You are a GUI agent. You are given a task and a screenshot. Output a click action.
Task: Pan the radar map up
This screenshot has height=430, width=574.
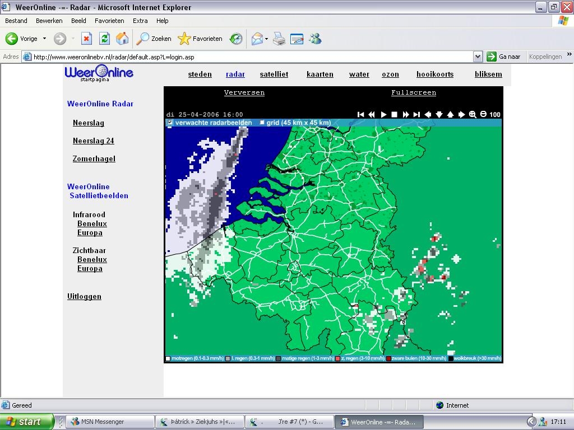tap(450, 114)
